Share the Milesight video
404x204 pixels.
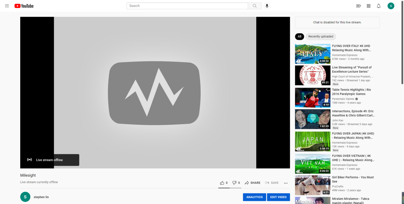253,183
